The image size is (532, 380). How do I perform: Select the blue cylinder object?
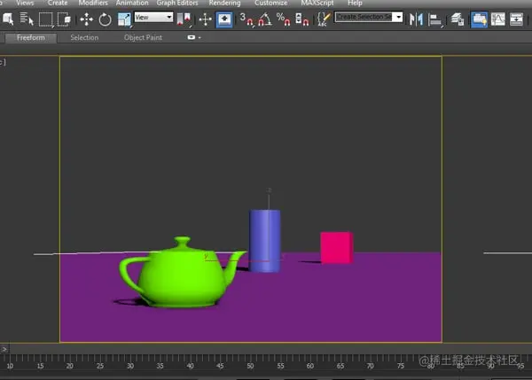(264, 241)
